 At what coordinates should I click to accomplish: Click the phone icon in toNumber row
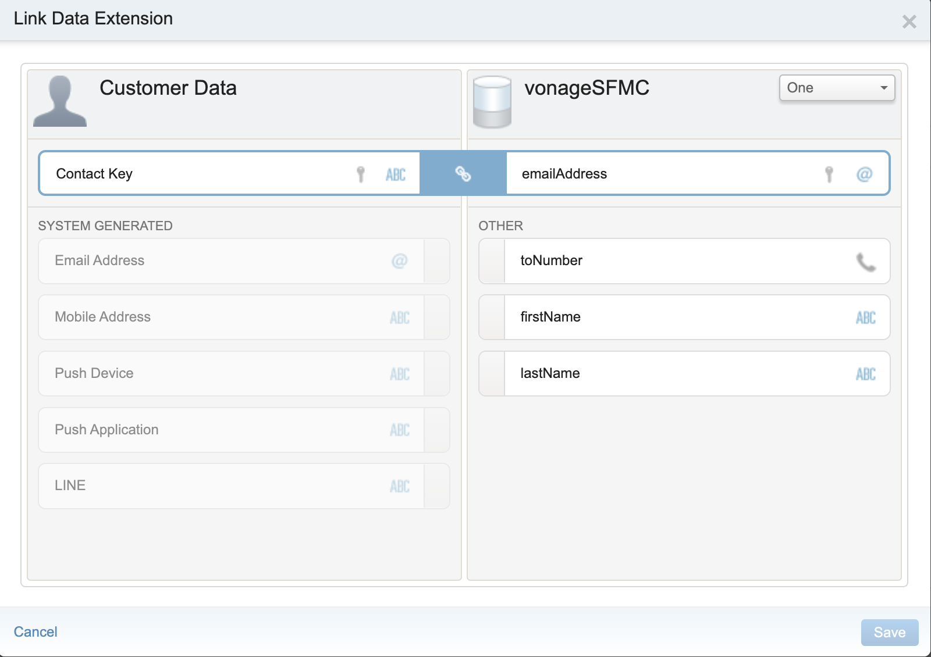[x=866, y=262]
